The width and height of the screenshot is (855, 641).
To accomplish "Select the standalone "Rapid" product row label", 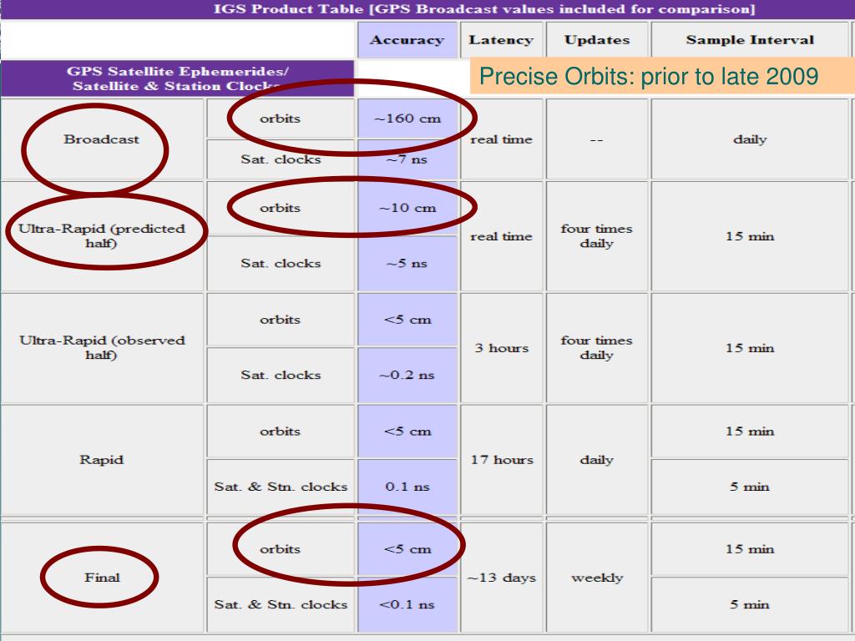I will click(x=101, y=460).
